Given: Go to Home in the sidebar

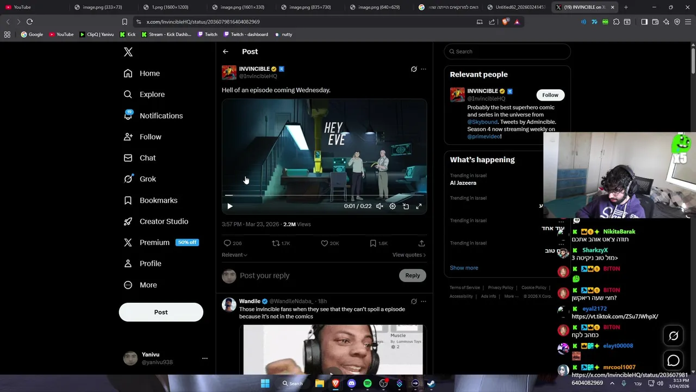Looking at the screenshot, I should click(x=142, y=73).
